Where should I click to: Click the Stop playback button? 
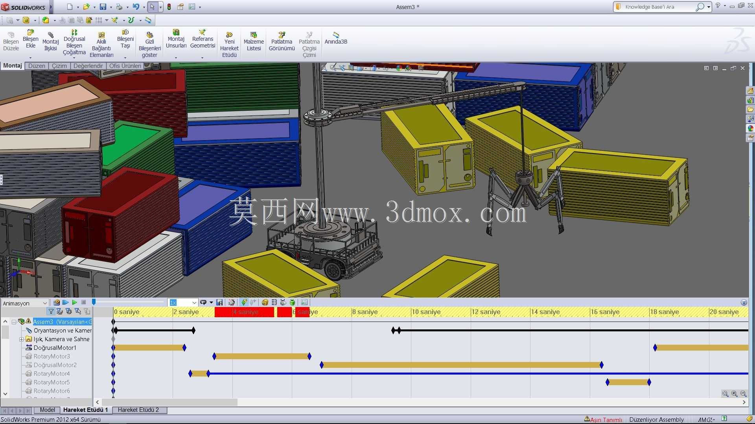(83, 302)
